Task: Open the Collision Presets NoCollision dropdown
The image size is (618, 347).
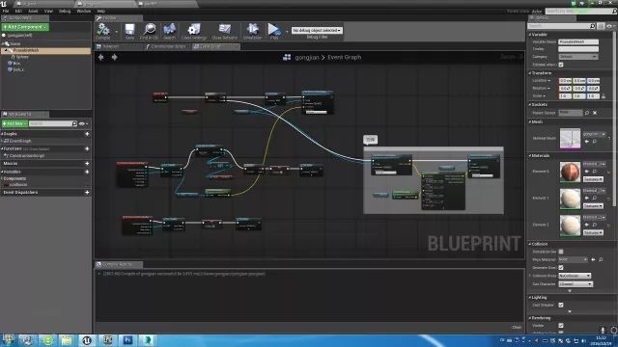Action: (576, 276)
